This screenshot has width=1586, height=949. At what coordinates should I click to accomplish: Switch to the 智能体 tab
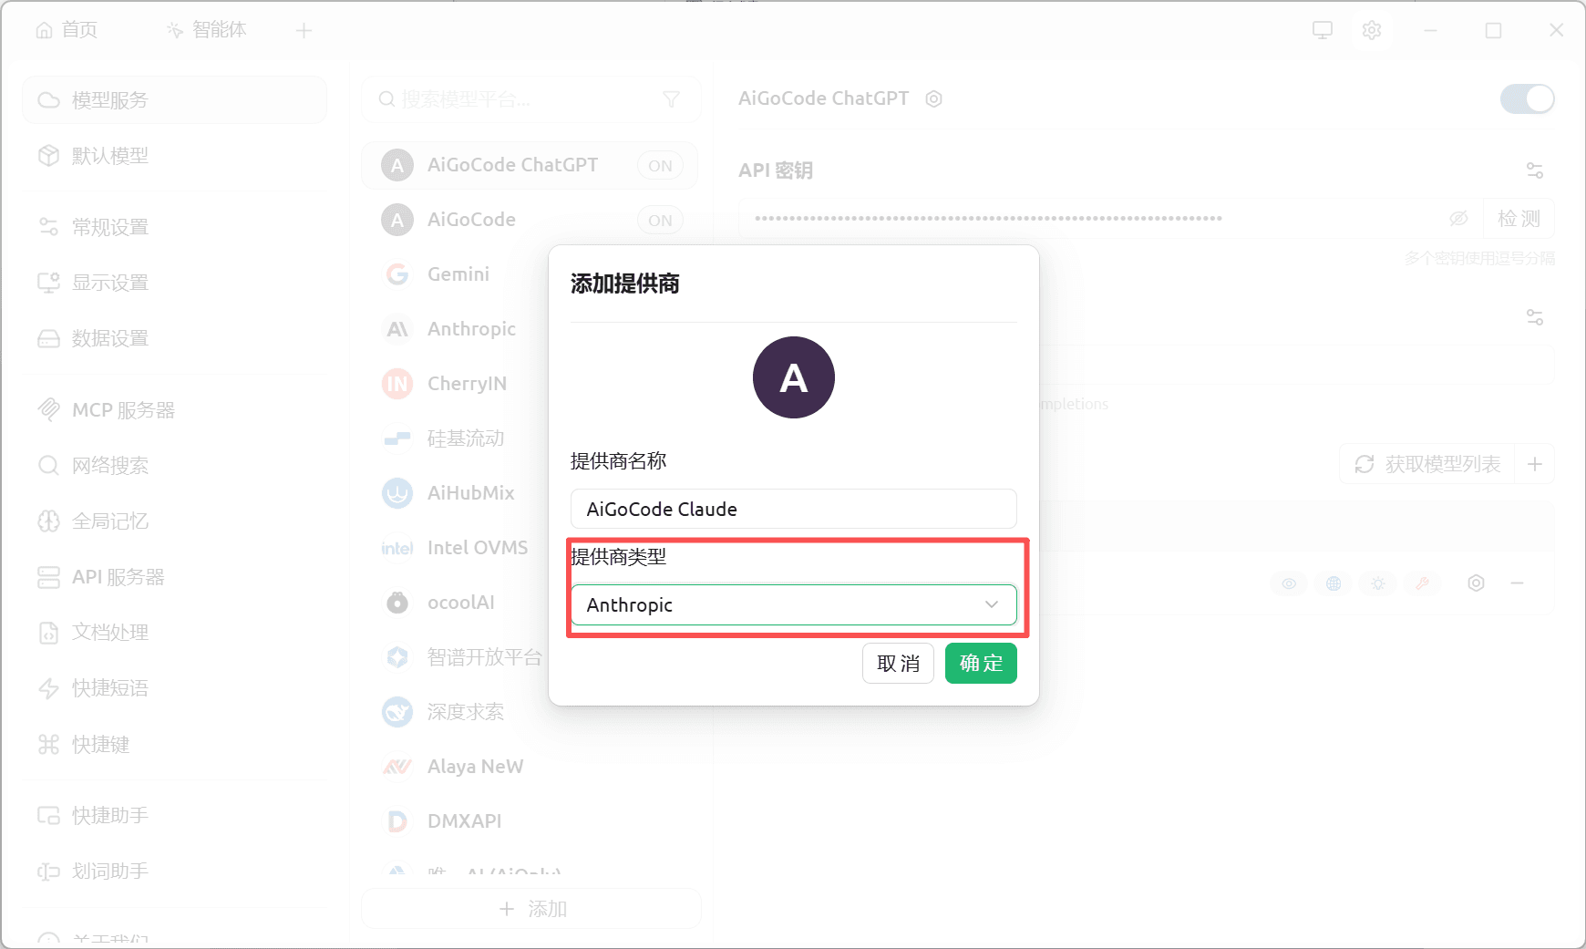tap(207, 30)
